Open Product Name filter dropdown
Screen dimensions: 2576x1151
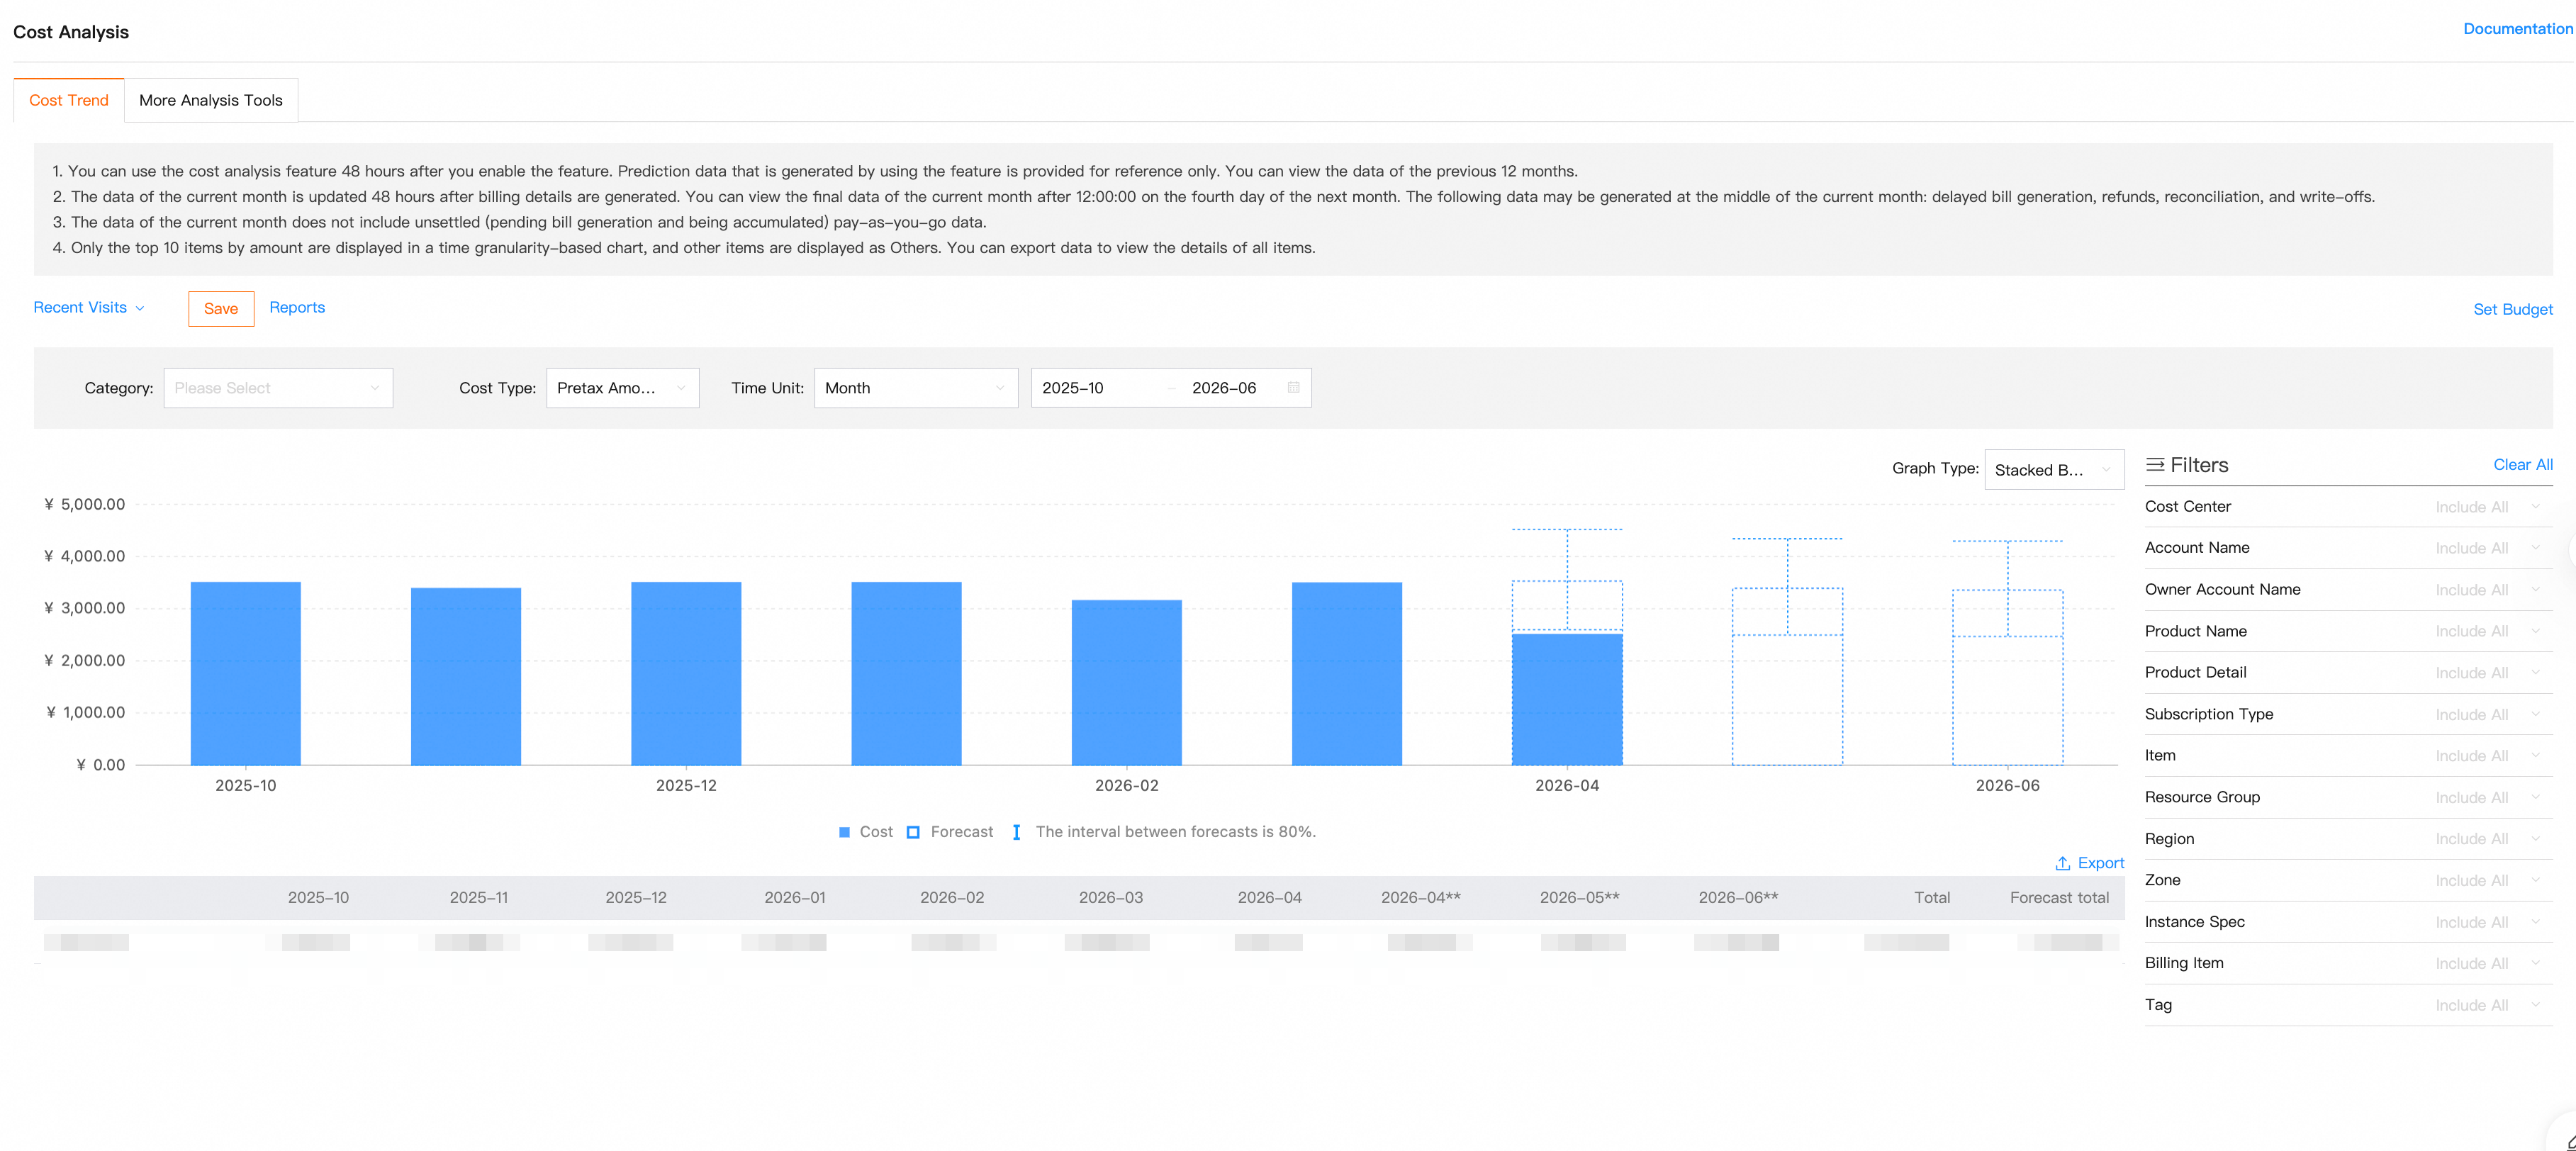click(x=2487, y=631)
